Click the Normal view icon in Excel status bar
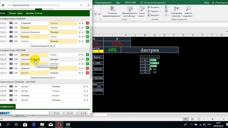The width and height of the screenshot is (228, 128). point(186,119)
